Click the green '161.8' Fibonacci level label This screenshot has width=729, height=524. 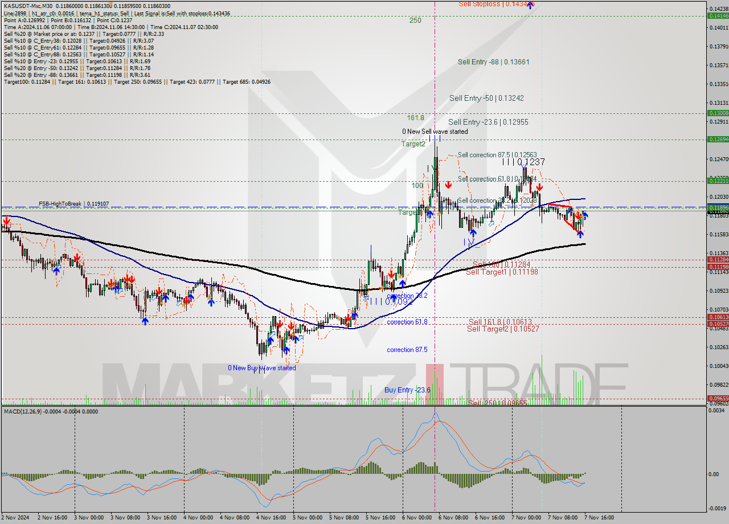(x=416, y=118)
